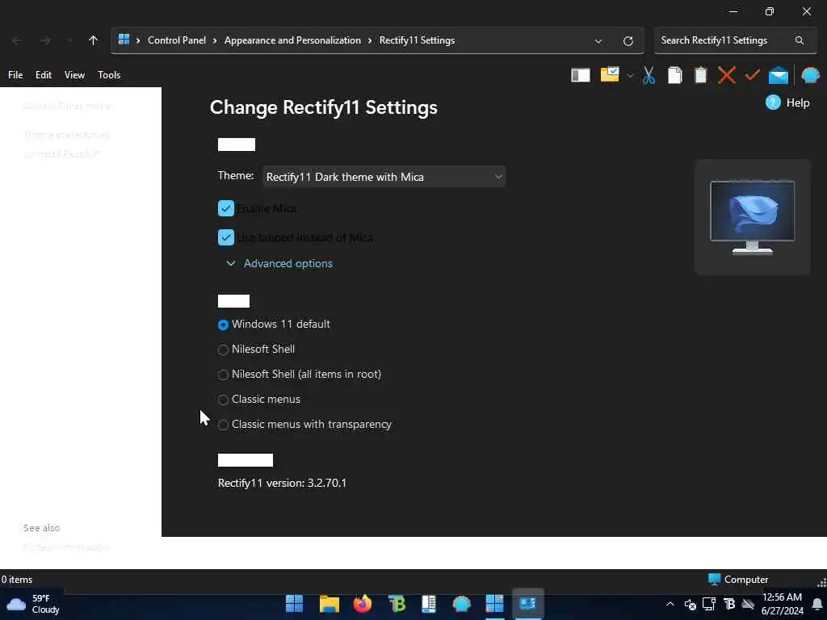Select the Classic menus radio option
This screenshot has width=827, height=620.
tap(223, 400)
